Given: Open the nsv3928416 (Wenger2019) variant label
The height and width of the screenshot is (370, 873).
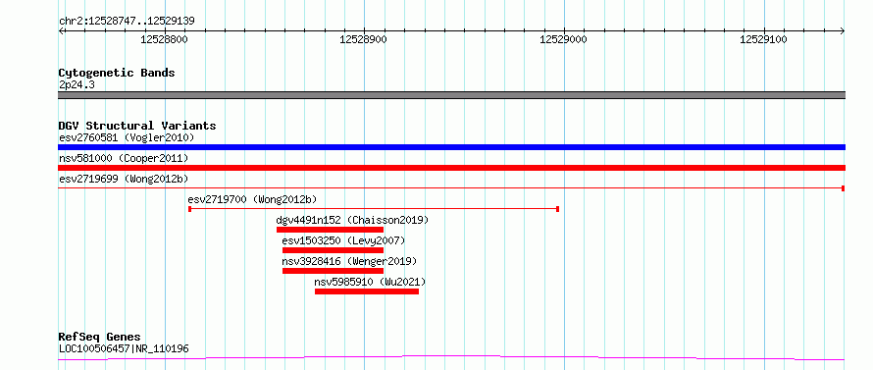Looking at the screenshot, I should click(x=349, y=261).
